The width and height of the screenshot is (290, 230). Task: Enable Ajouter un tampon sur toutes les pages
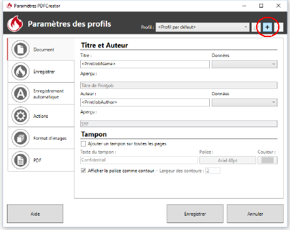pyautogui.click(x=83, y=144)
